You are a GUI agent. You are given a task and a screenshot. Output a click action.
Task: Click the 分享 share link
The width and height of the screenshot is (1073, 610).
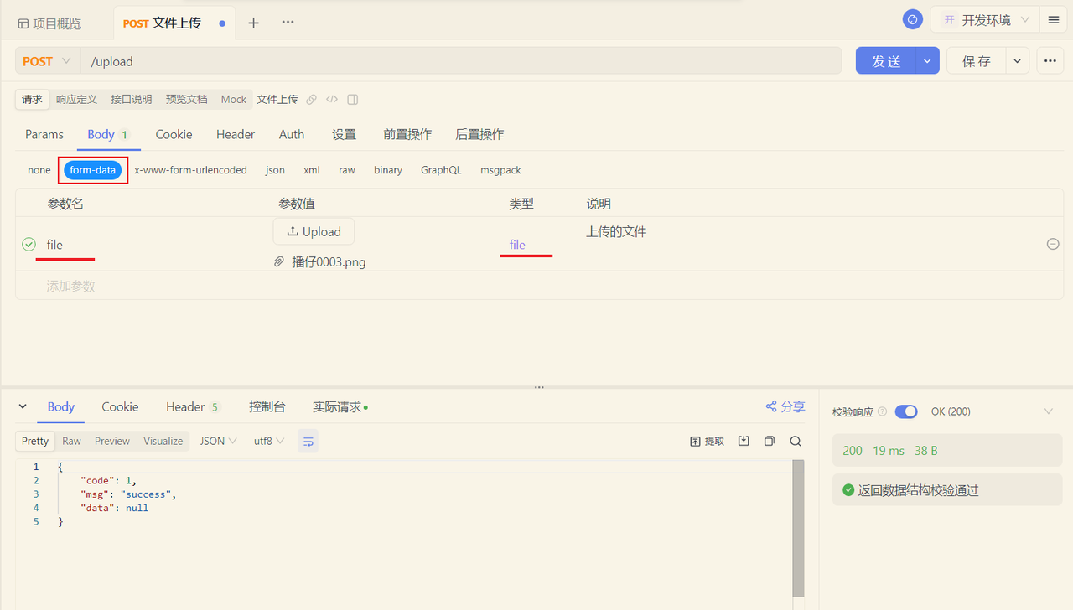(785, 406)
